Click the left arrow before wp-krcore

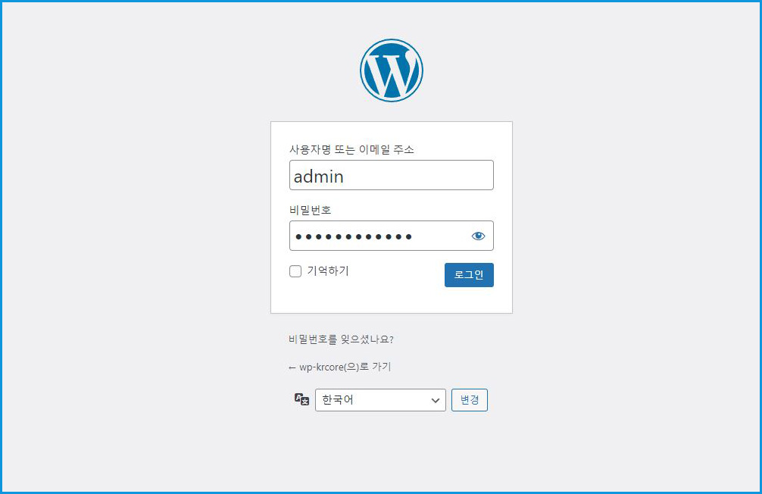[292, 367]
